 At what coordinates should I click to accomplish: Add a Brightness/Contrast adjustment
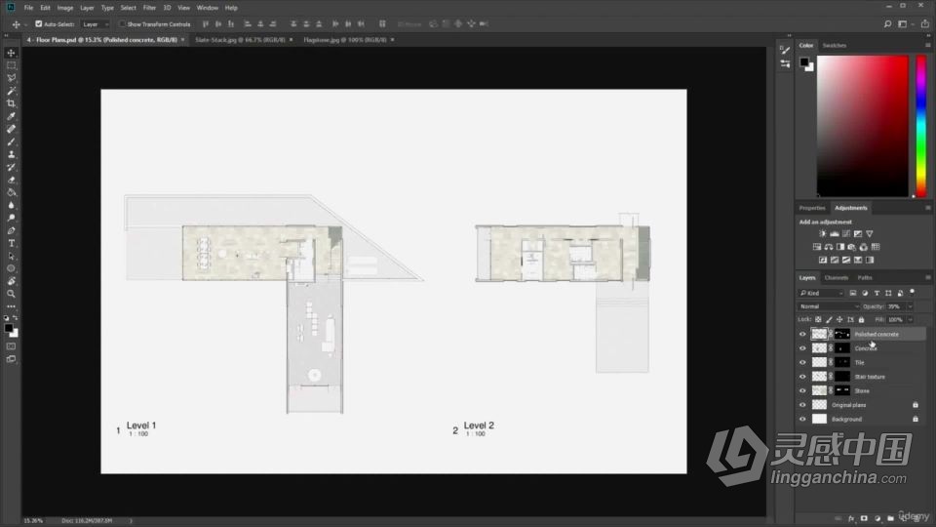(823, 233)
